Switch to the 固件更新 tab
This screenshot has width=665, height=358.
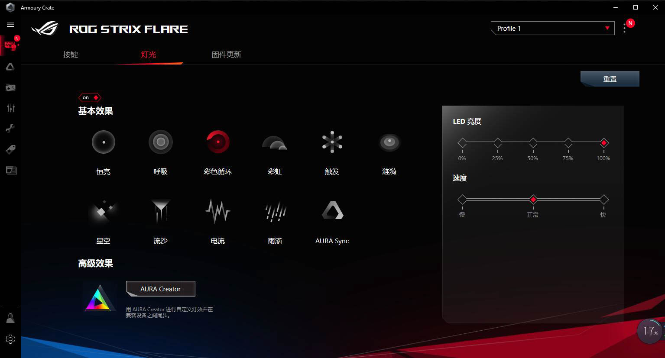[227, 55]
